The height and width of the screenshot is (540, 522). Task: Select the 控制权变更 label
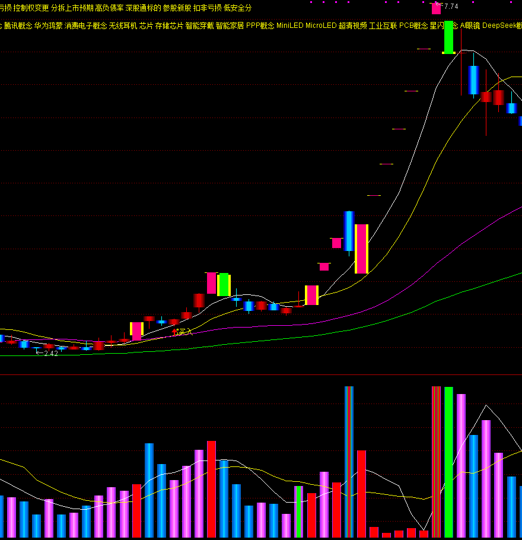click(31, 8)
